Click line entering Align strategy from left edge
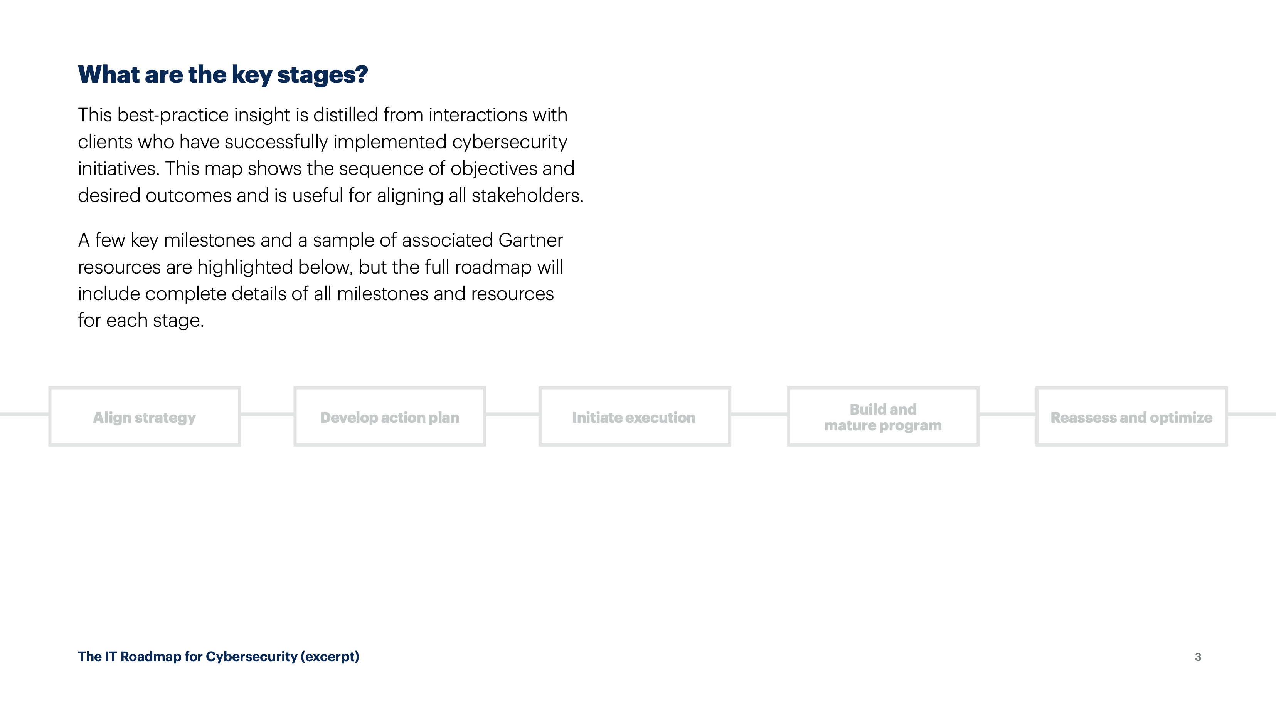 (24, 414)
